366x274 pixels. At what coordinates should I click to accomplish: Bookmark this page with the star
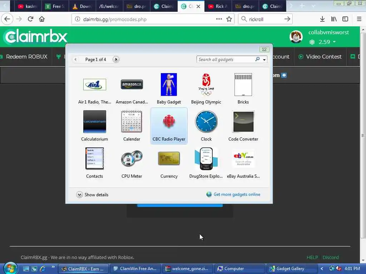coord(229,19)
